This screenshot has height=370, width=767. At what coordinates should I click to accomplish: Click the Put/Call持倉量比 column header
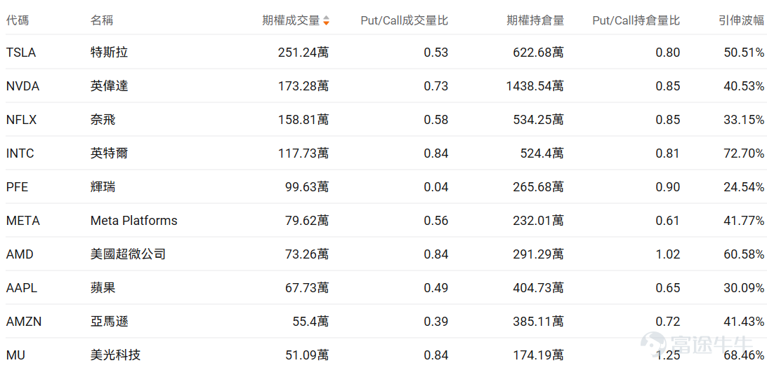tap(636, 20)
